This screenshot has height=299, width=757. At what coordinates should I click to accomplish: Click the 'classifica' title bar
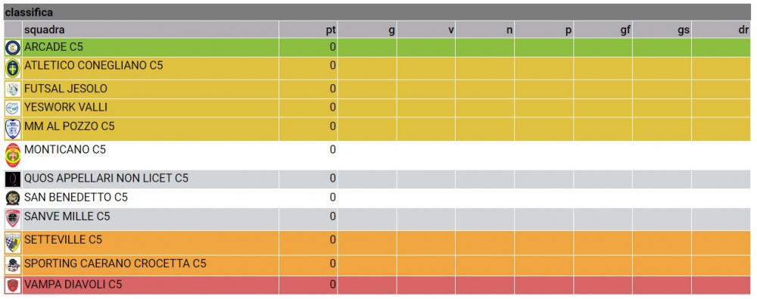click(x=378, y=12)
